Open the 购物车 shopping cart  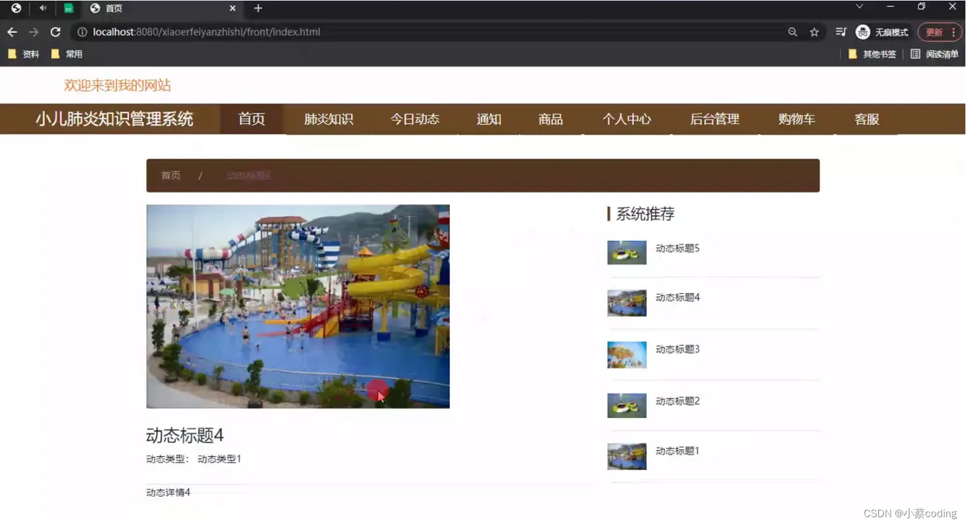pos(796,119)
